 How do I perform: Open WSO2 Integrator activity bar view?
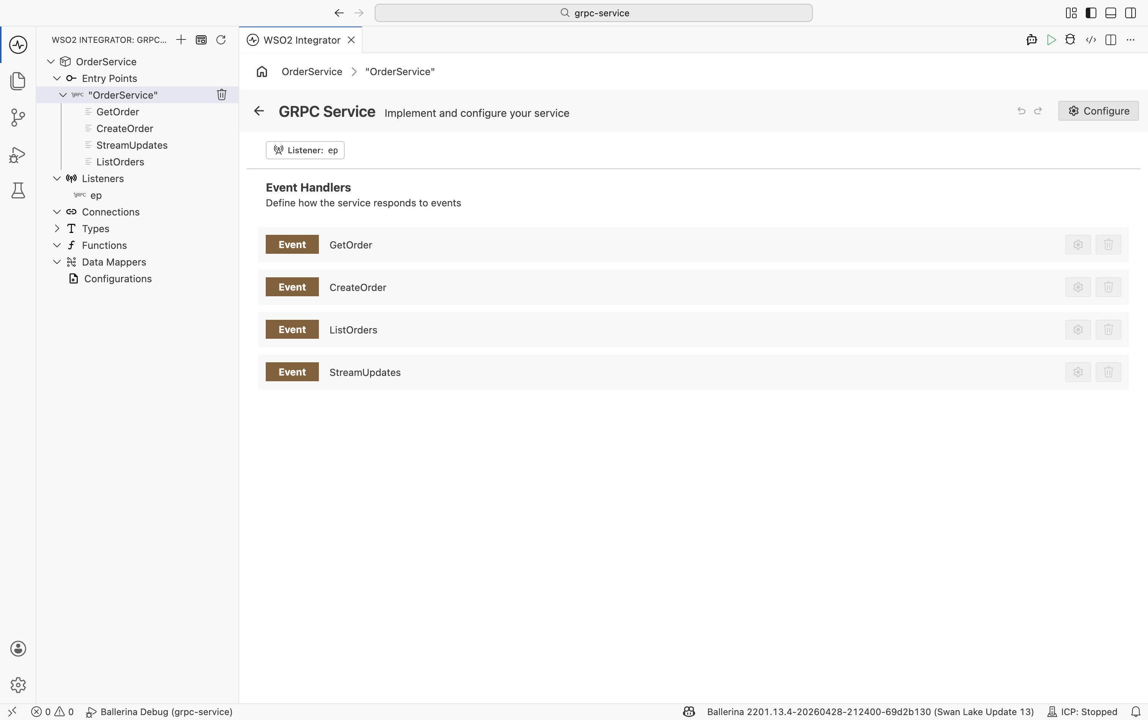(x=18, y=45)
